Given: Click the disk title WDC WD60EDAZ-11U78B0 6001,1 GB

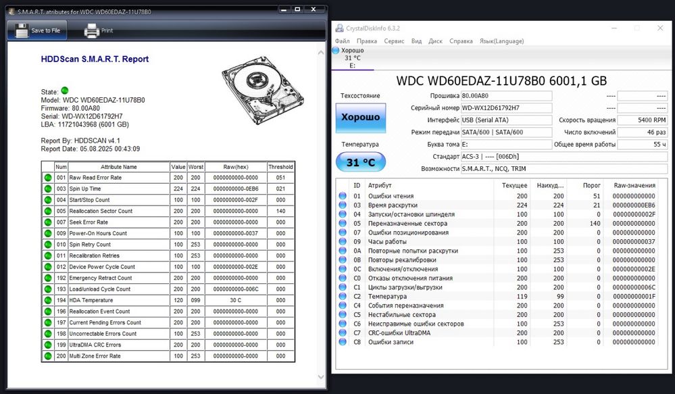Looking at the screenshot, I should coord(501,81).
